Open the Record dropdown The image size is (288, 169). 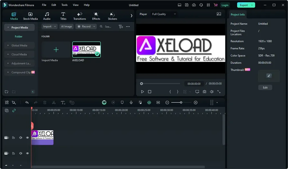(86, 27)
